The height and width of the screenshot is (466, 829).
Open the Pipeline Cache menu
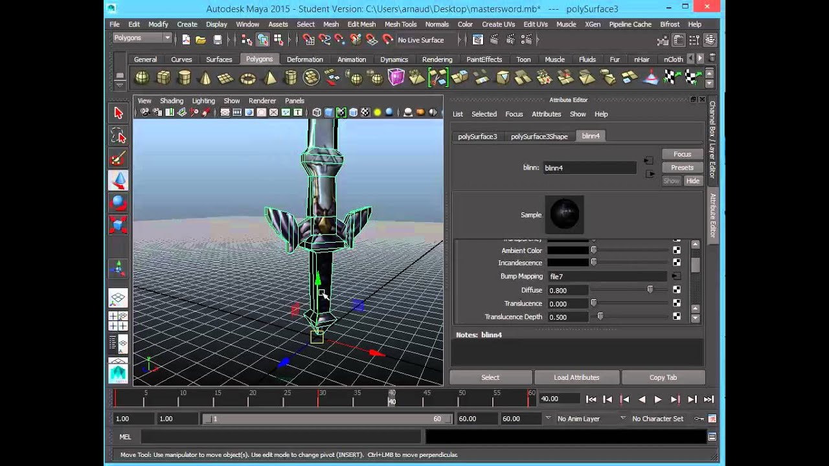coord(630,25)
